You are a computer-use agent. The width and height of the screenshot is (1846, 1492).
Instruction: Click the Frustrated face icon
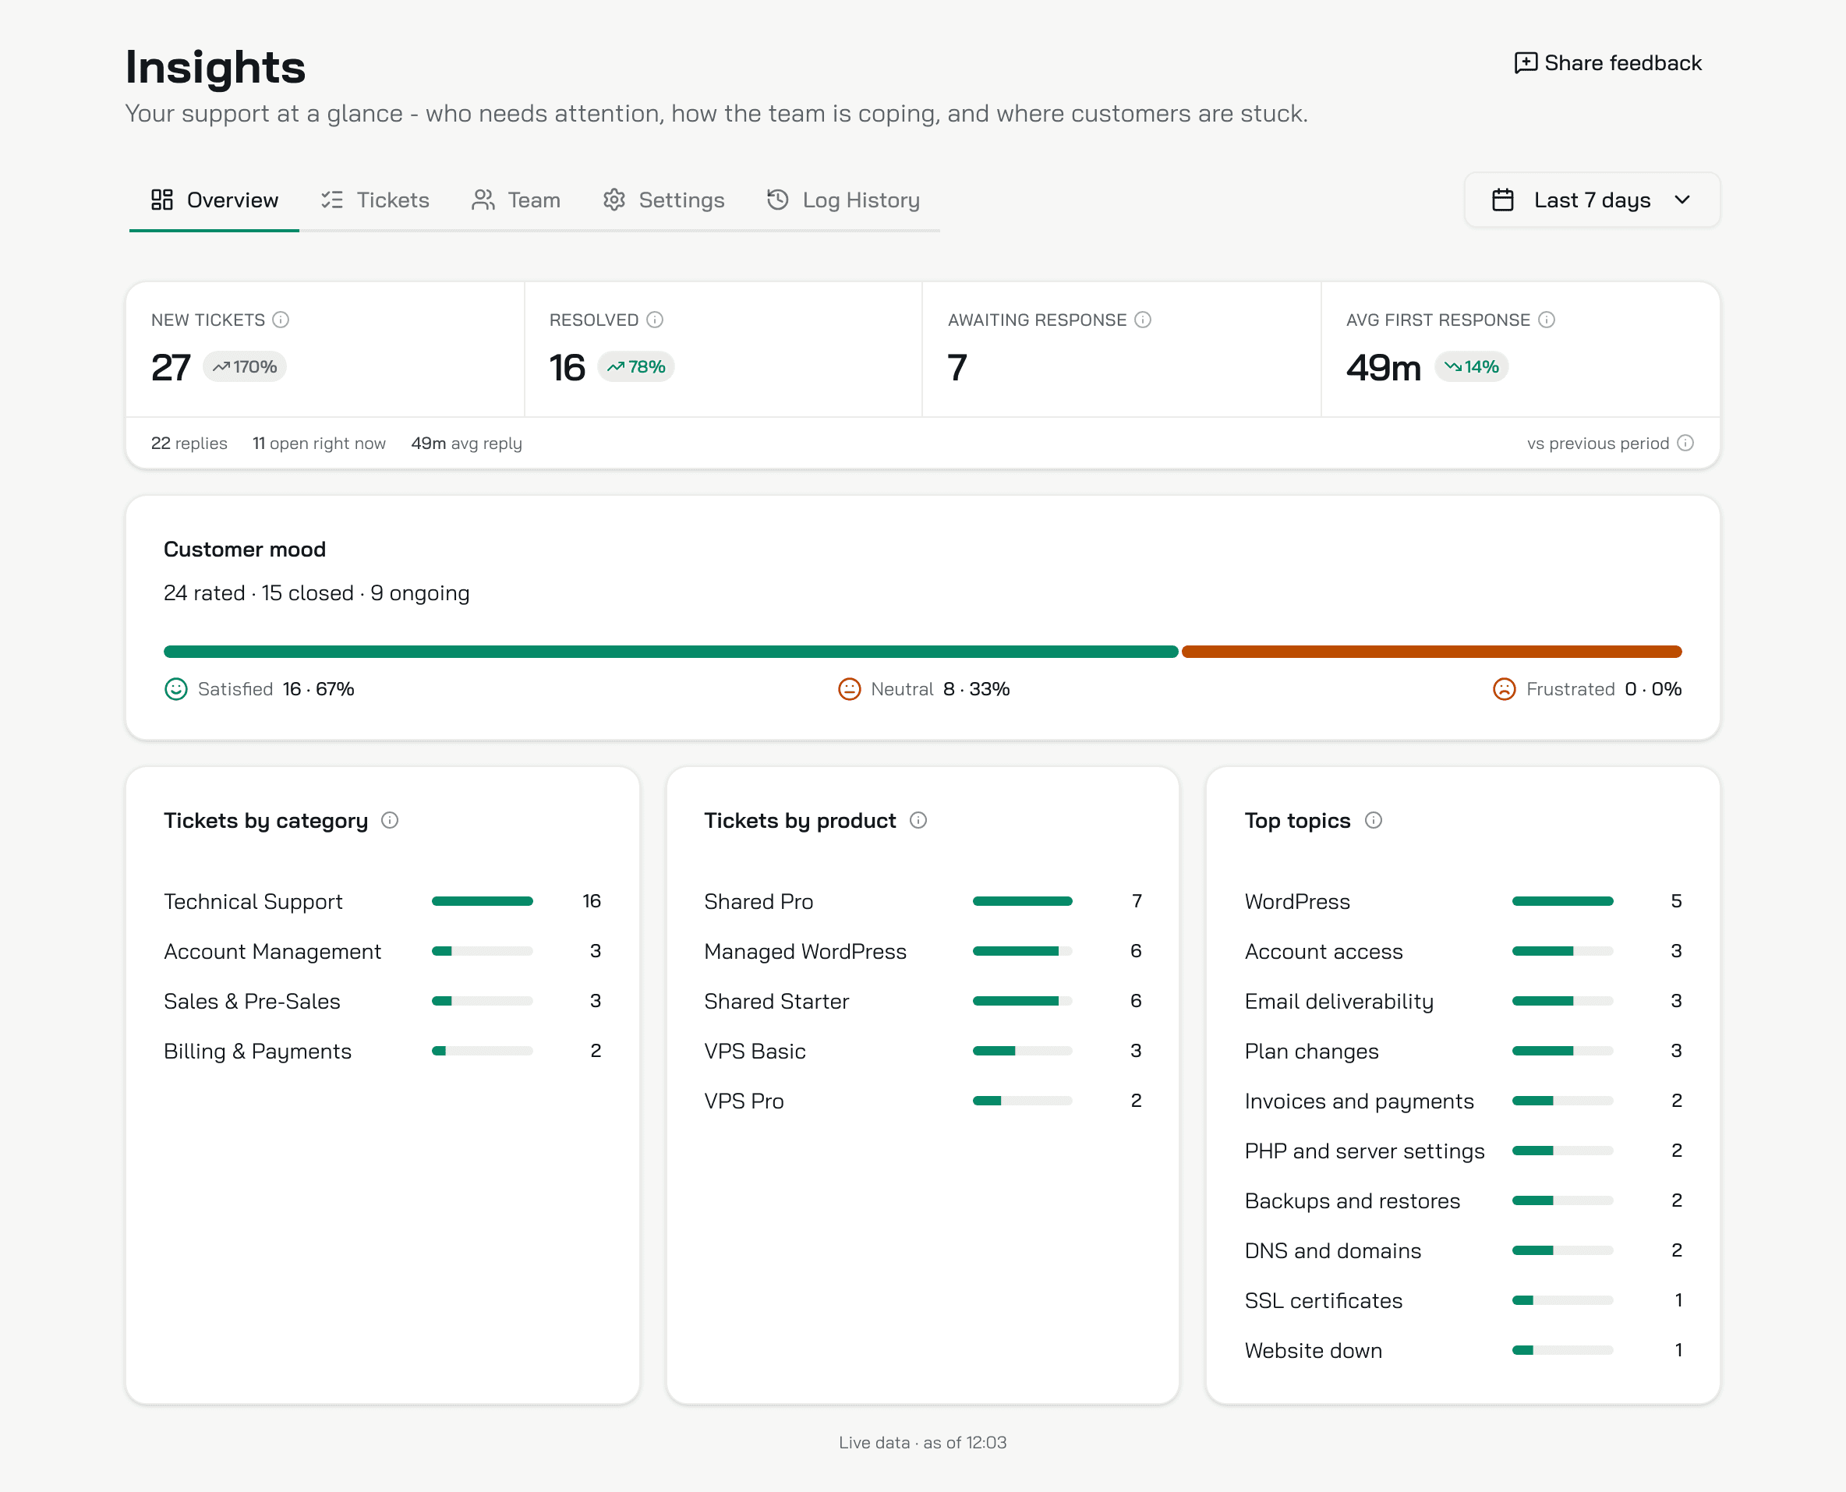1504,689
